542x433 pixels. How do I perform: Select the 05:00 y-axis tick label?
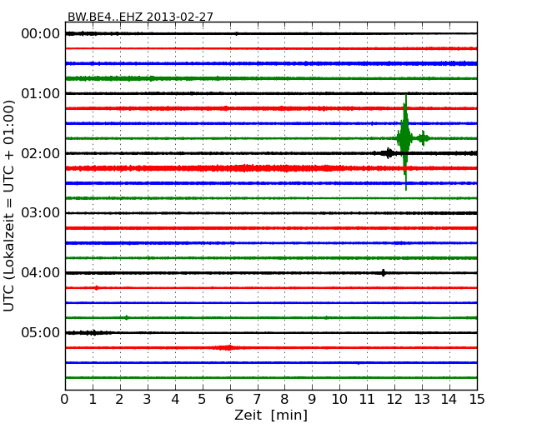pos(40,333)
